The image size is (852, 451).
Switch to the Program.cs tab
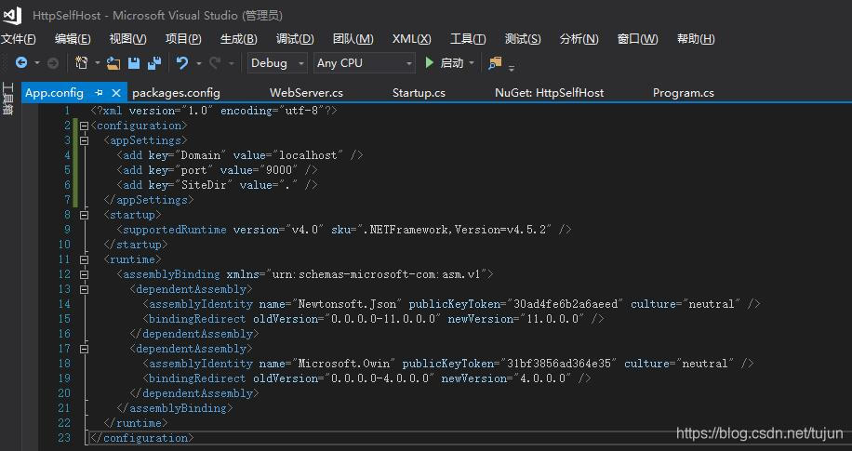(x=684, y=93)
